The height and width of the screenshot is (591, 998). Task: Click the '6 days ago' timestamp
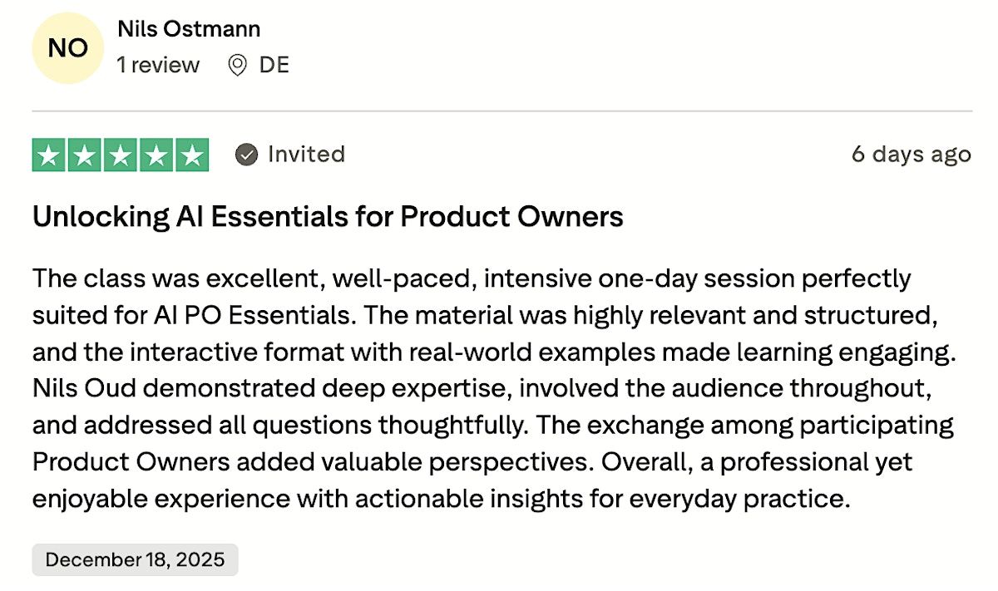click(911, 155)
